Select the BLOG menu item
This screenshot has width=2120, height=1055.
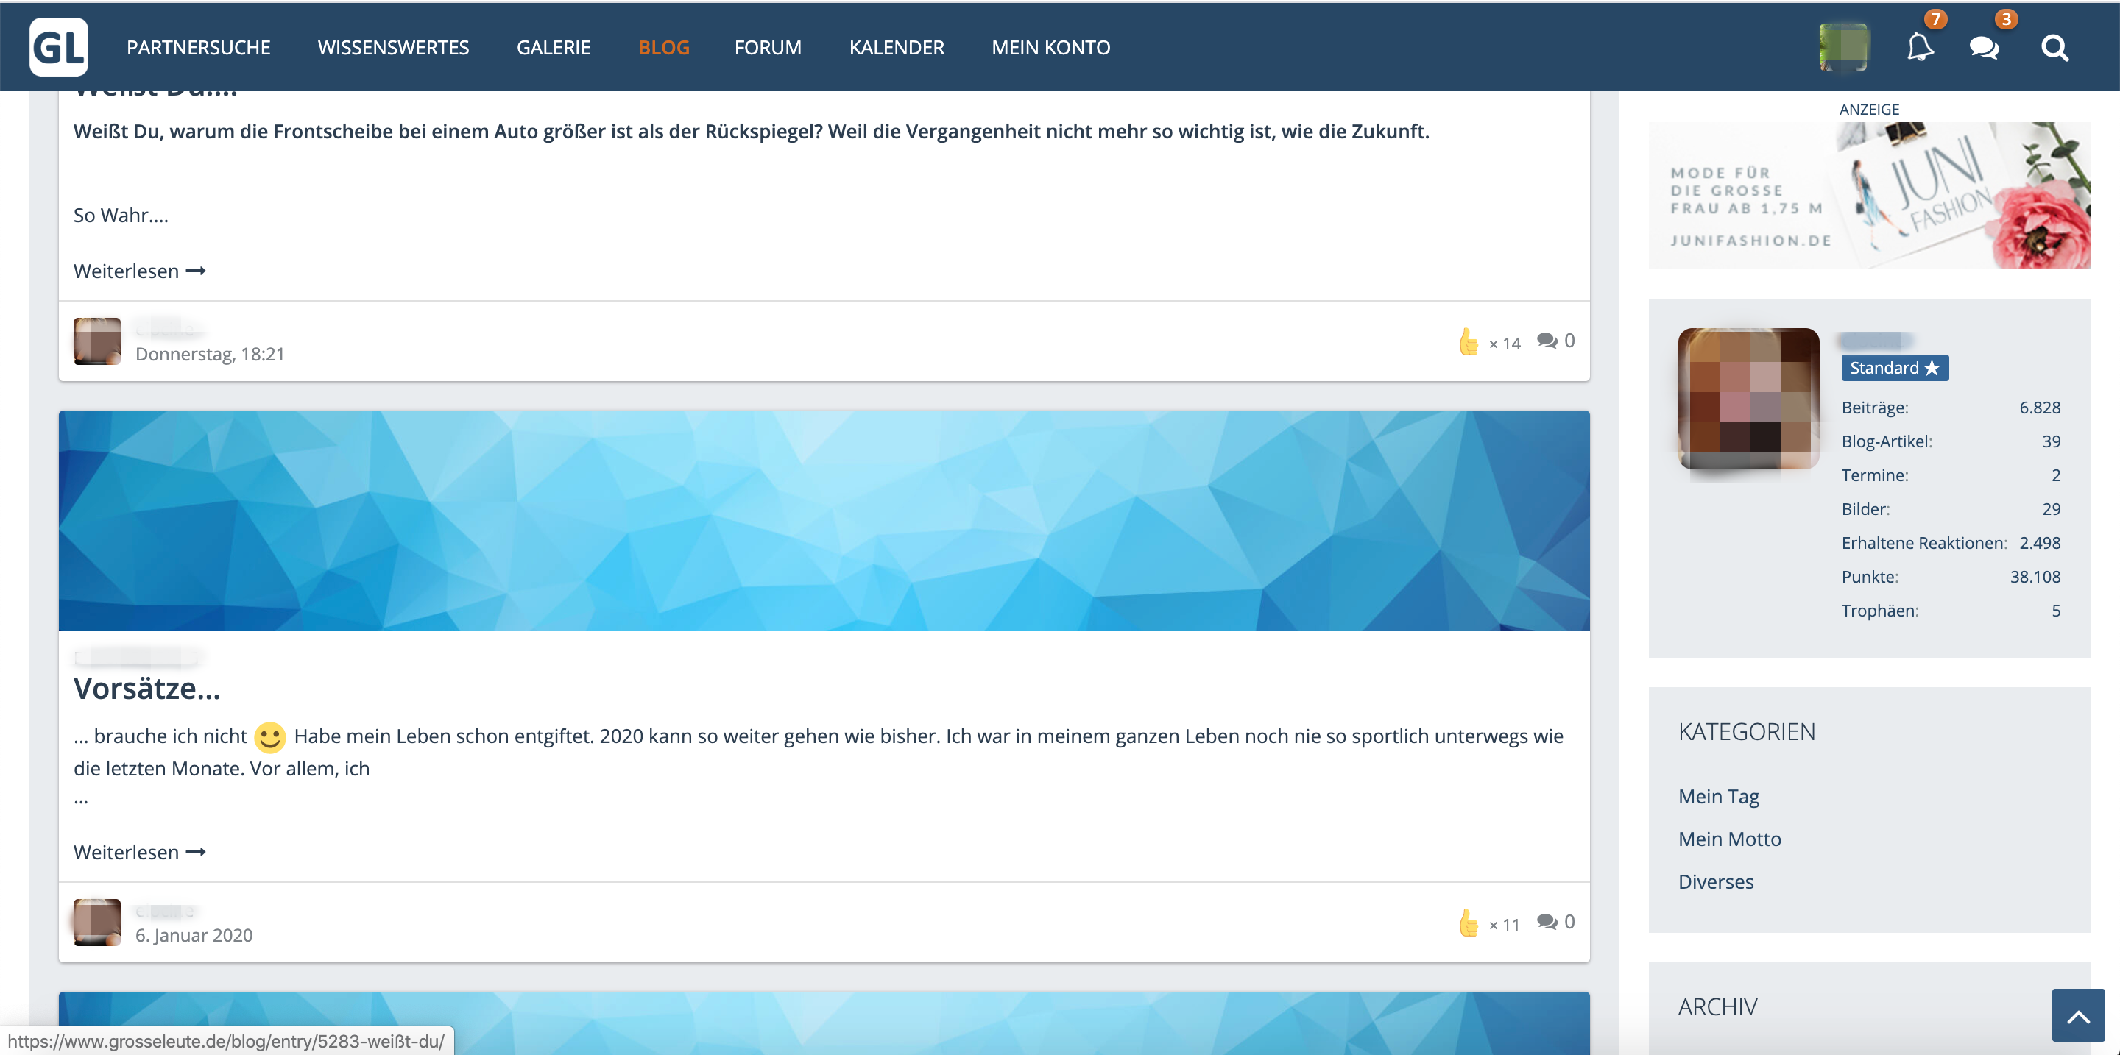(663, 48)
